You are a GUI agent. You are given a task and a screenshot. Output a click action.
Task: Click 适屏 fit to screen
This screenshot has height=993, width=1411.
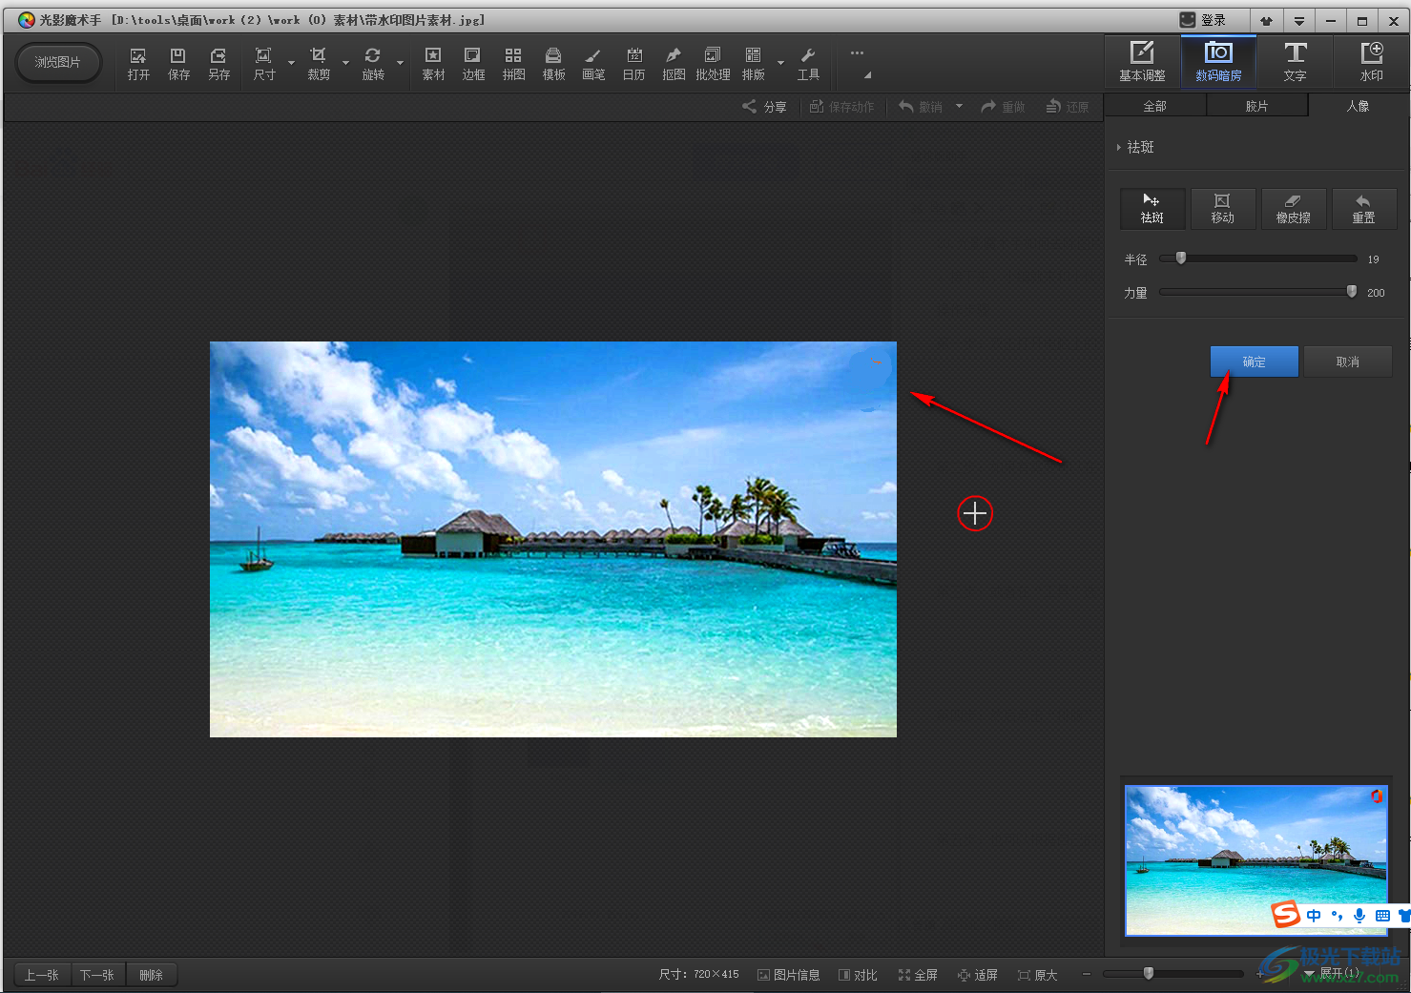click(x=978, y=975)
